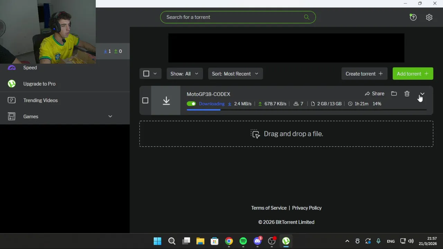Click the large download arrow icon for MotoGP.18-CODEX

pyautogui.click(x=166, y=100)
